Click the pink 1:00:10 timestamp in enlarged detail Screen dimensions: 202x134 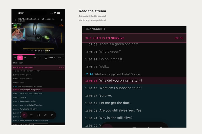pos(91,81)
